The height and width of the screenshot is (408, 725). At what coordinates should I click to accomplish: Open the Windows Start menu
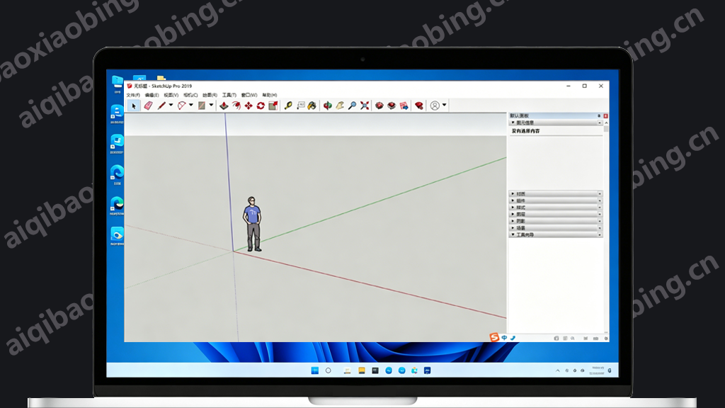(x=315, y=370)
